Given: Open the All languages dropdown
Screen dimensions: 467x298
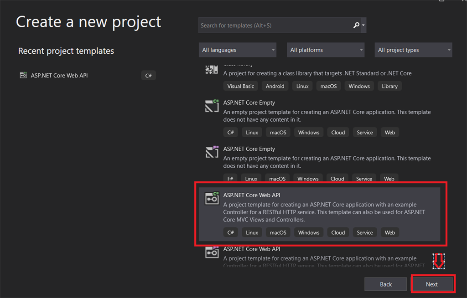Looking at the screenshot, I should pyautogui.click(x=238, y=50).
